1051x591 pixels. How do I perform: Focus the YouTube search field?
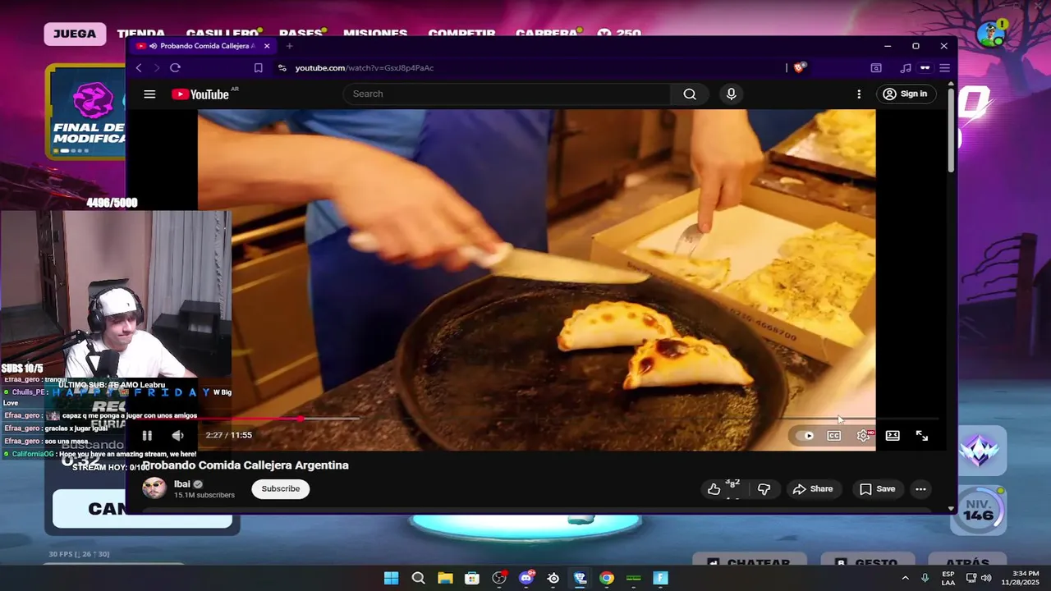(507, 94)
